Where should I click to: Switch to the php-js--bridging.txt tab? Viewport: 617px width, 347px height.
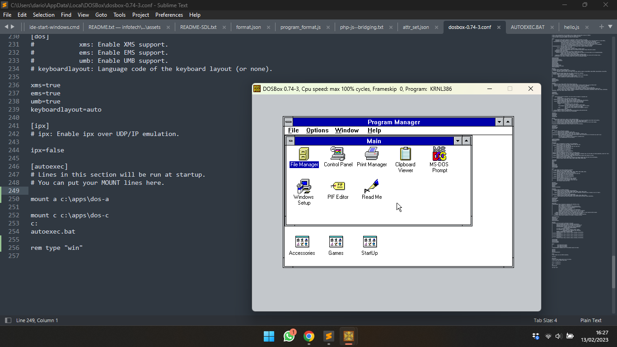pyautogui.click(x=362, y=27)
